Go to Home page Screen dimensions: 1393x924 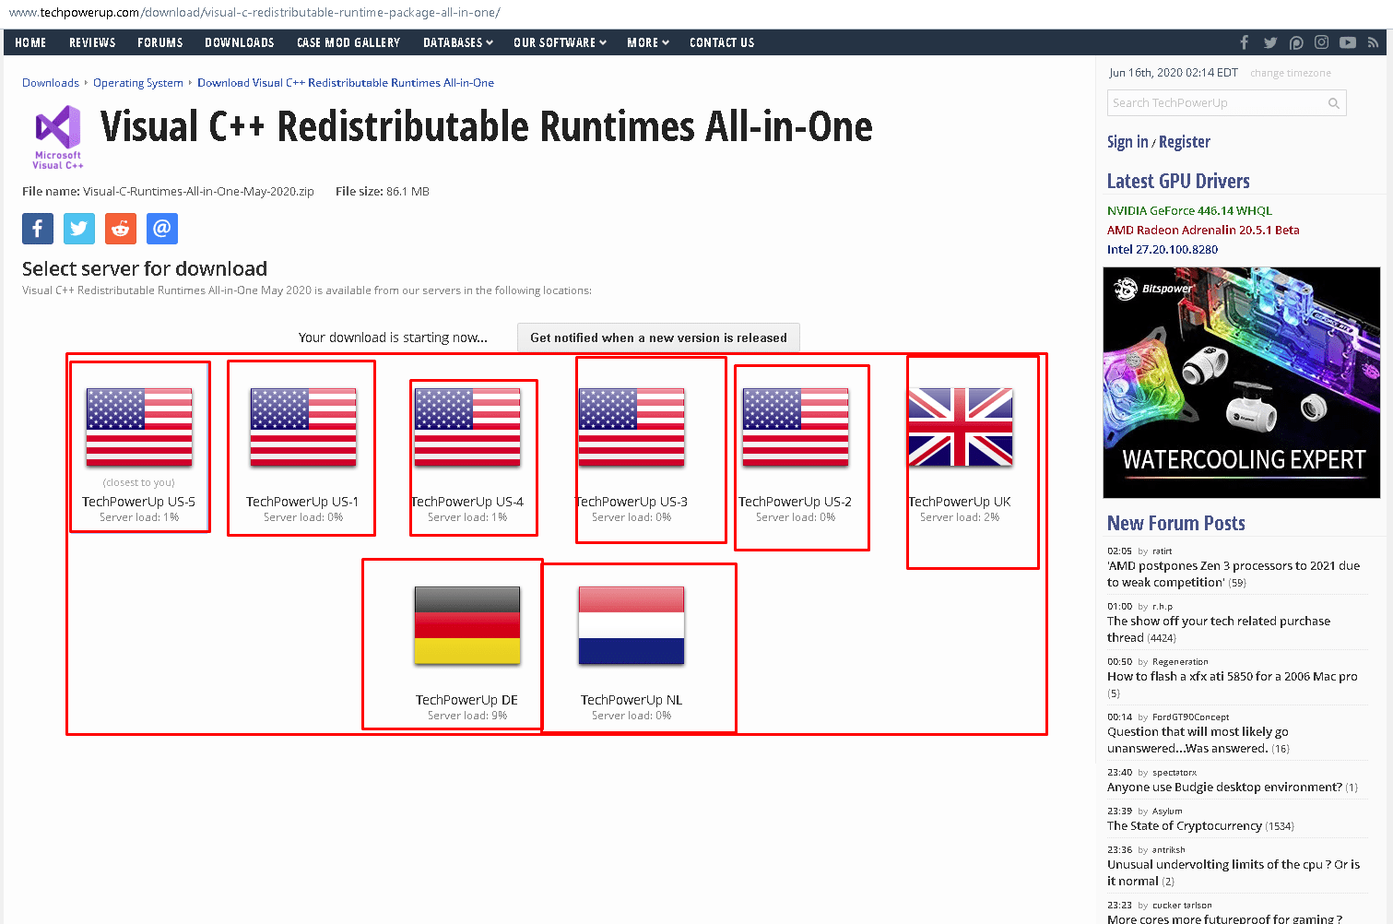point(30,42)
